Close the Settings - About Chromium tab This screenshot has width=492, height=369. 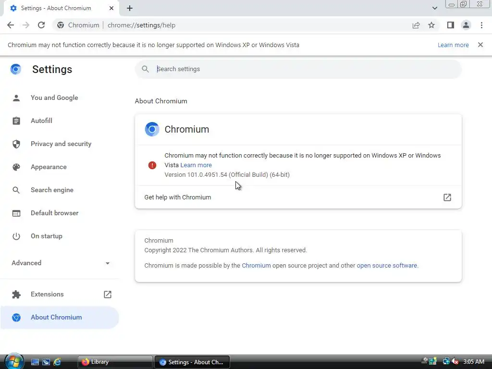pyautogui.click(x=111, y=8)
